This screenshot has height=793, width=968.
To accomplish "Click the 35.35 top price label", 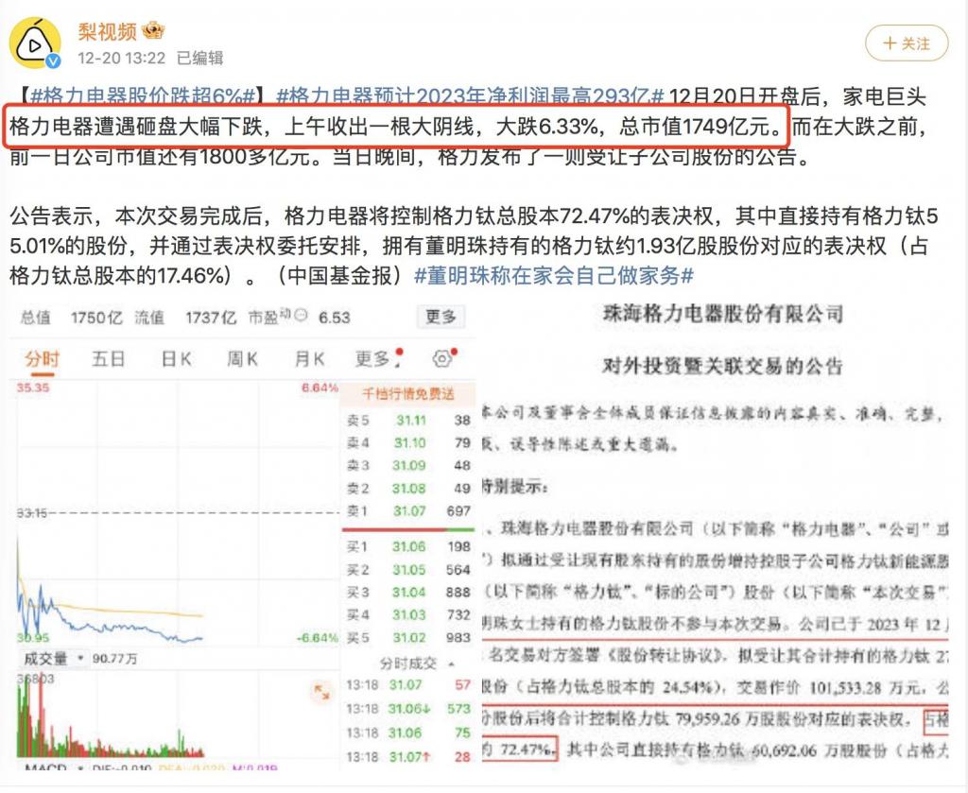I will click(33, 388).
